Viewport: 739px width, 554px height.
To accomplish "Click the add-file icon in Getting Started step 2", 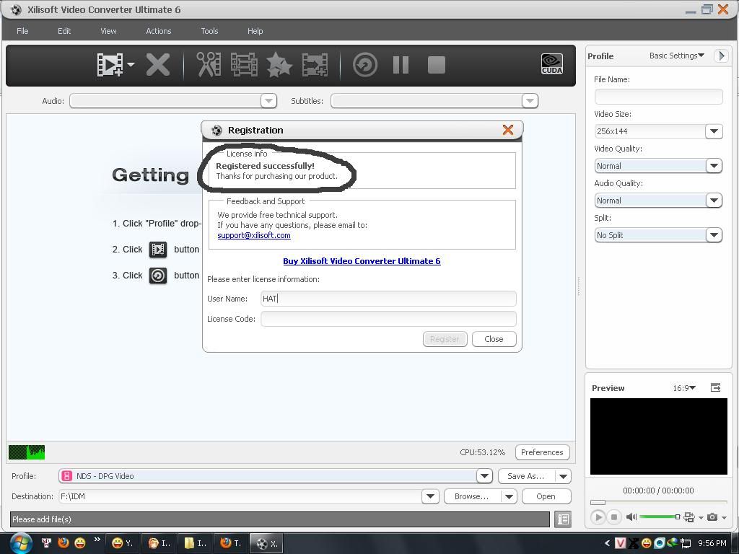I will pyautogui.click(x=158, y=249).
